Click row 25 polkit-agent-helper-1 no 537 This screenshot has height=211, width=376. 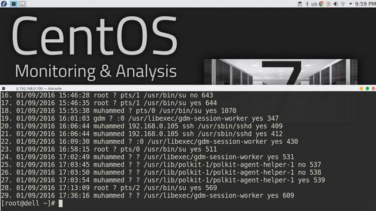point(161,165)
